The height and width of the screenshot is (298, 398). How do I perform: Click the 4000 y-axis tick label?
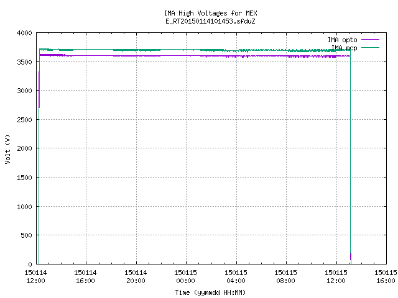point(25,33)
